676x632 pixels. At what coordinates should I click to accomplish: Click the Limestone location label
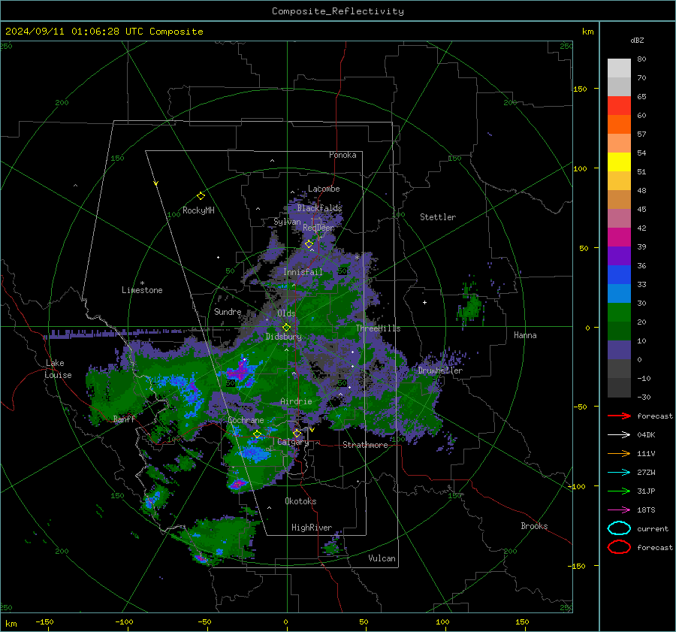coord(142,290)
